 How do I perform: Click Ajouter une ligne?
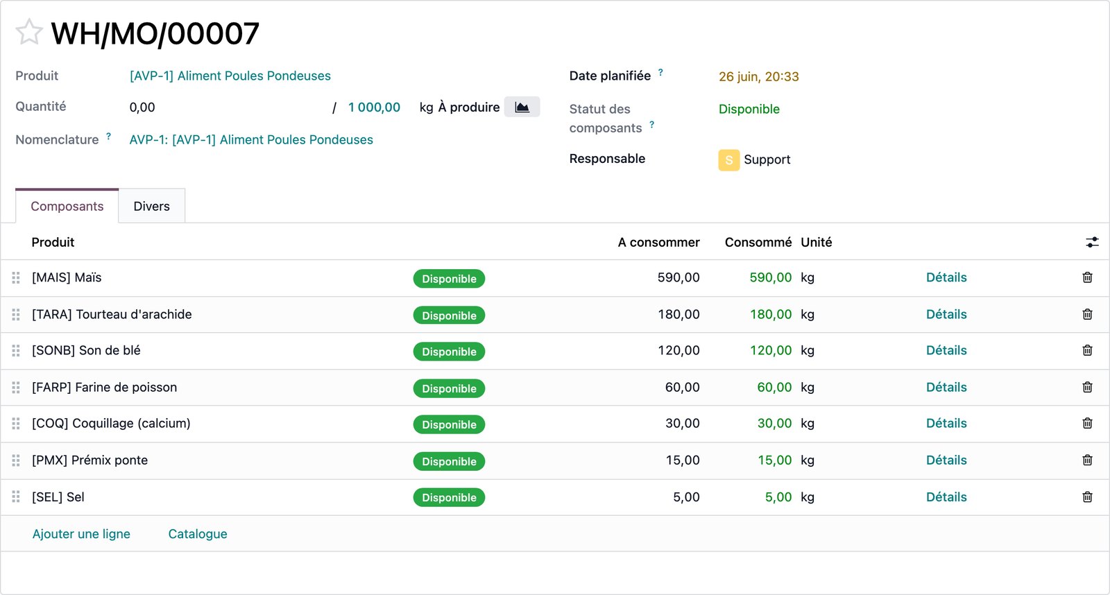click(81, 534)
